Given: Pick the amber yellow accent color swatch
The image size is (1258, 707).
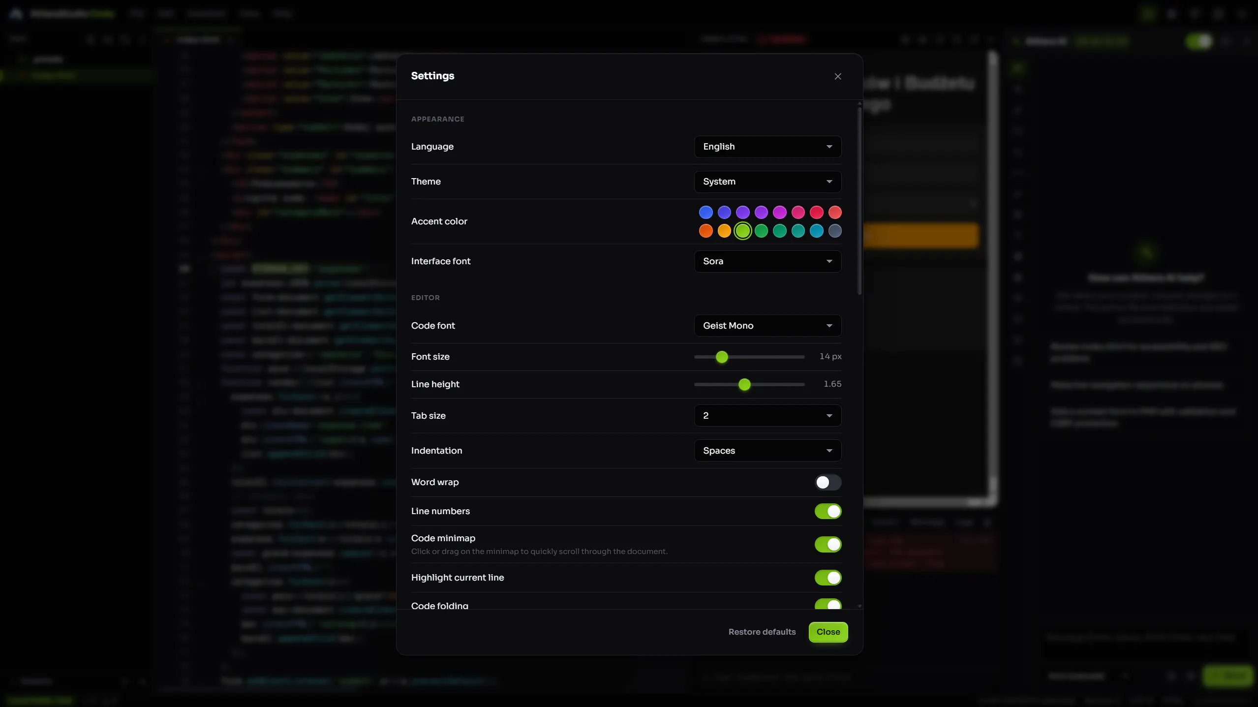Looking at the screenshot, I should [724, 231].
